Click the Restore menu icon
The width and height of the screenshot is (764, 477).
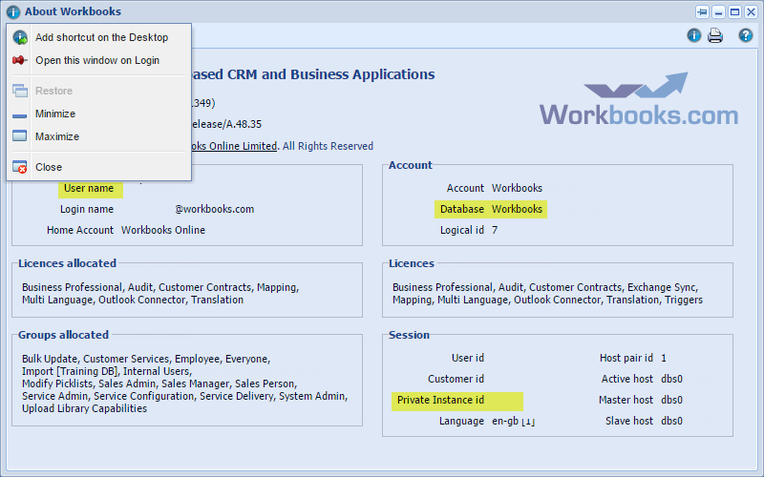19,91
